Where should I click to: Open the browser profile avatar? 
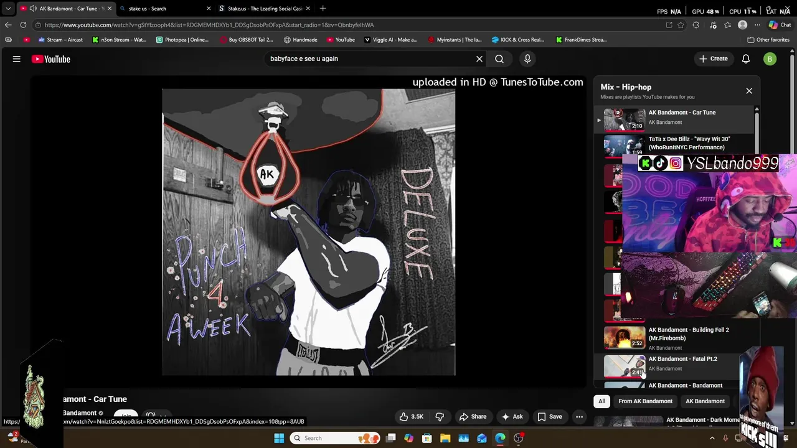click(742, 25)
